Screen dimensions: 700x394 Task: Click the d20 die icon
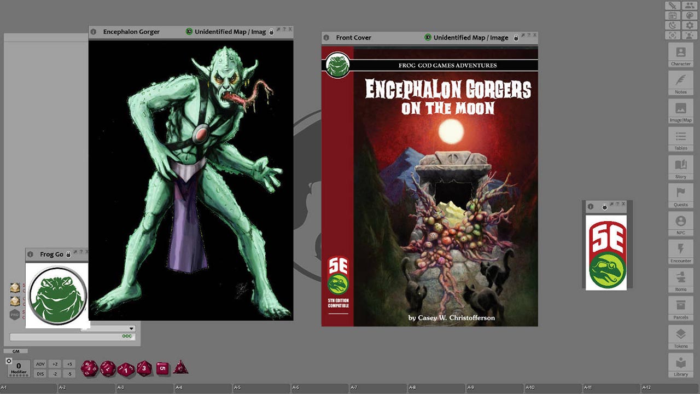(x=89, y=368)
